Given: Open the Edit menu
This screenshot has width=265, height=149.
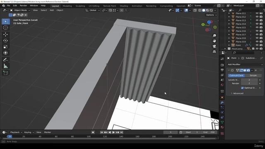Looking at the screenshot, I should click(15, 5).
